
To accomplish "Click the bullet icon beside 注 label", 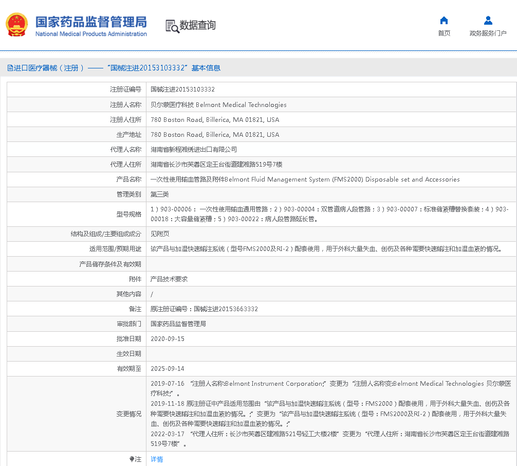I will [x=132, y=459].
